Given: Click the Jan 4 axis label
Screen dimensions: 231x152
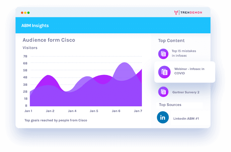Looking at the screenshot, I should coord(72,111).
